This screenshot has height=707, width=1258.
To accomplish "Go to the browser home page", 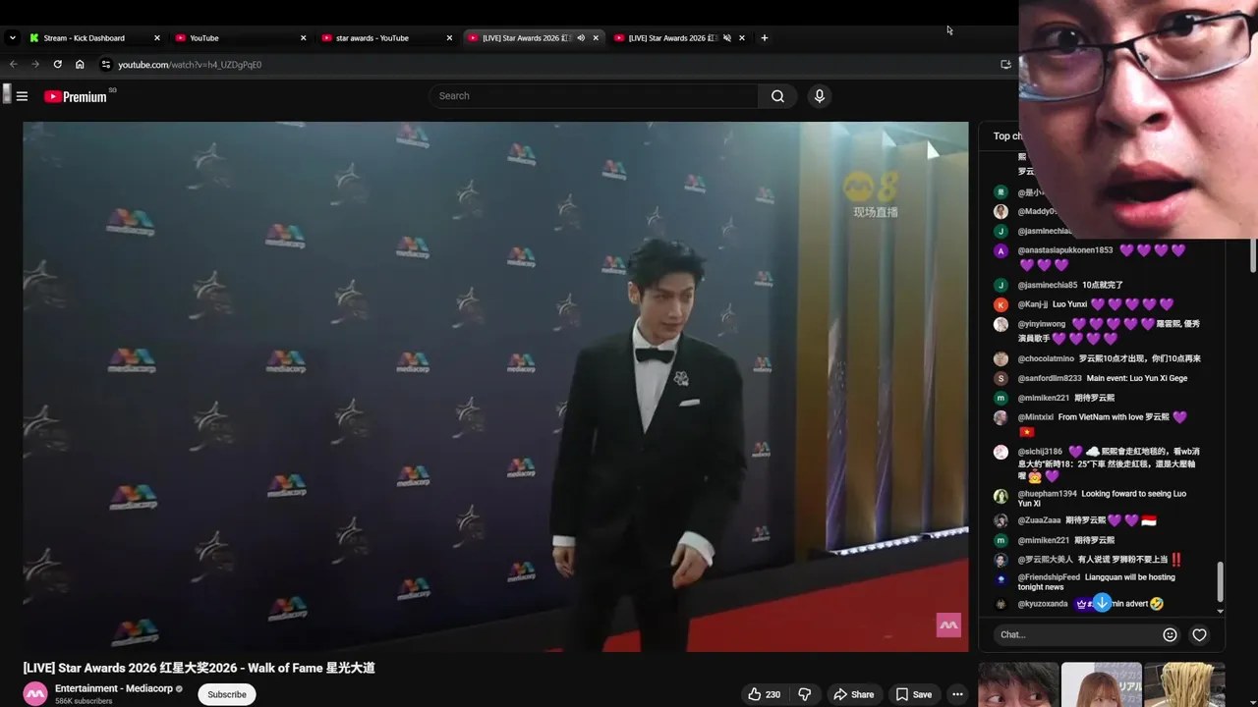I will click(x=80, y=65).
